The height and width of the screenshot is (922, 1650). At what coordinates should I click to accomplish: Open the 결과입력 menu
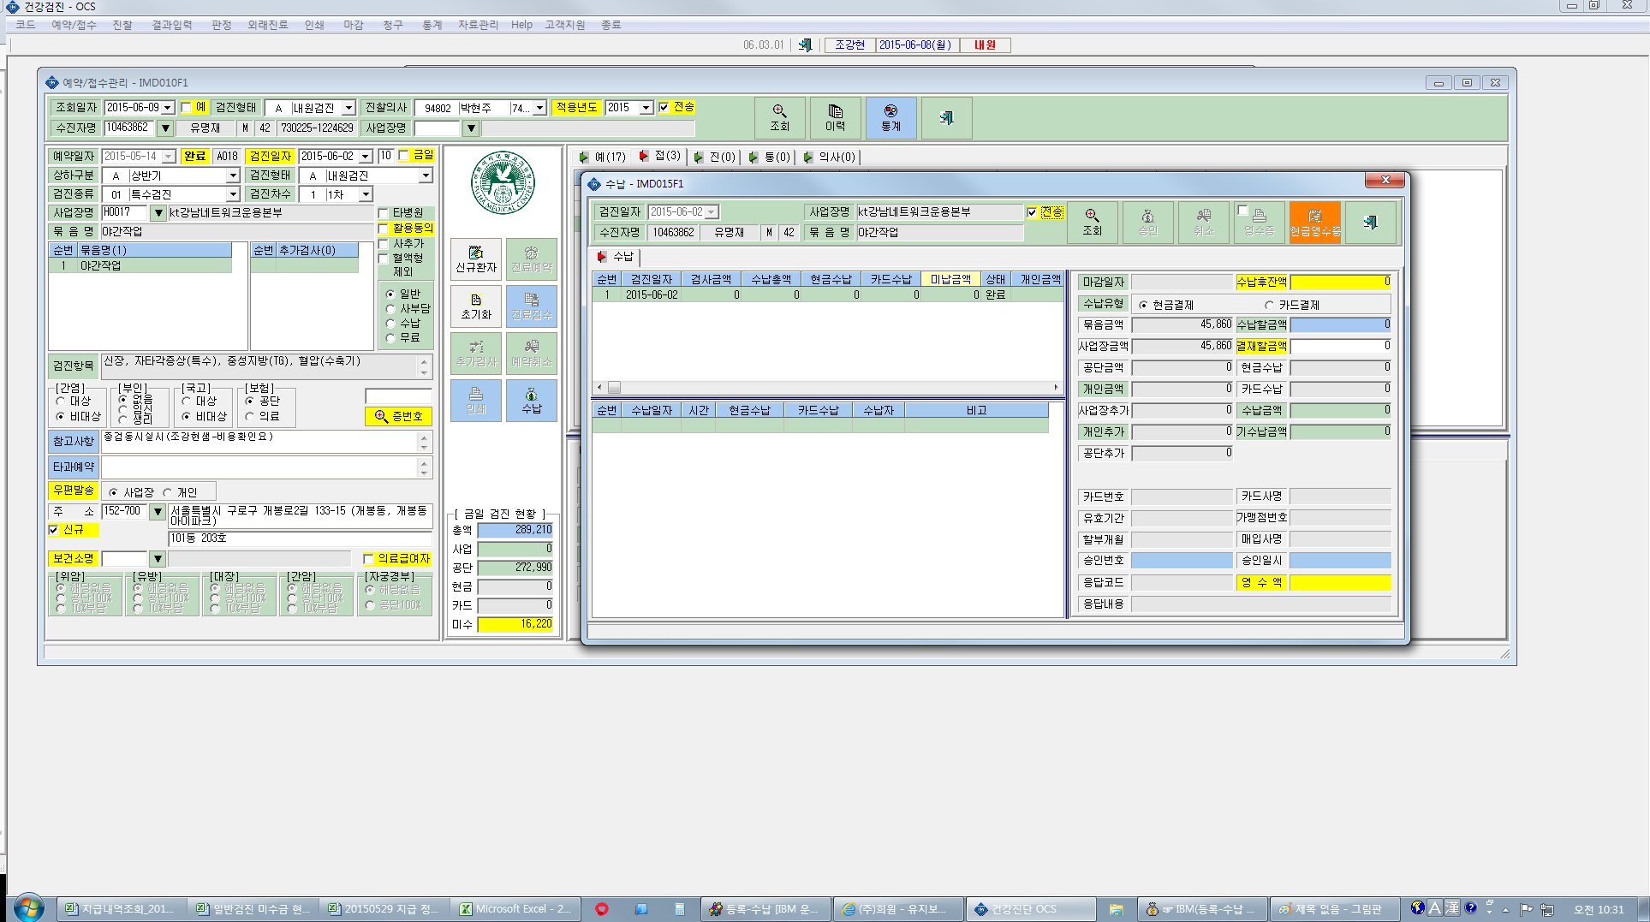coord(171,25)
